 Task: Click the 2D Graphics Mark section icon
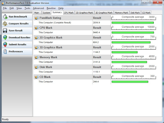[37, 38]
